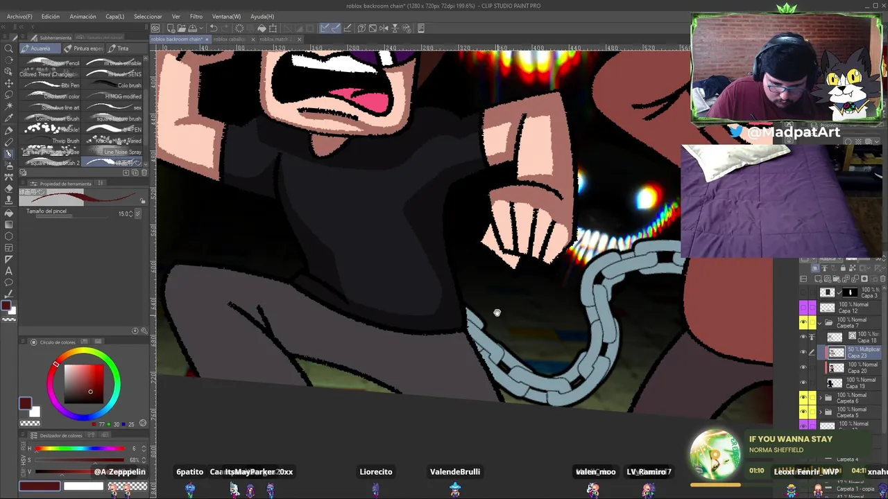888x499 pixels.
Task: Expand the Carpeta 6 folder
Action: point(820,398)
